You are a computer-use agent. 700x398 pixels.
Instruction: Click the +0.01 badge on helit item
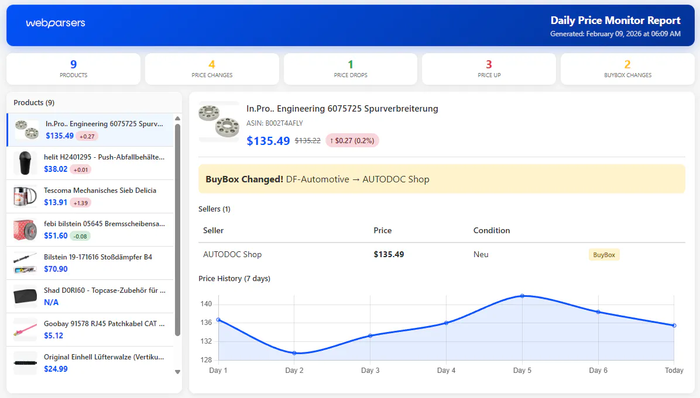81,170
